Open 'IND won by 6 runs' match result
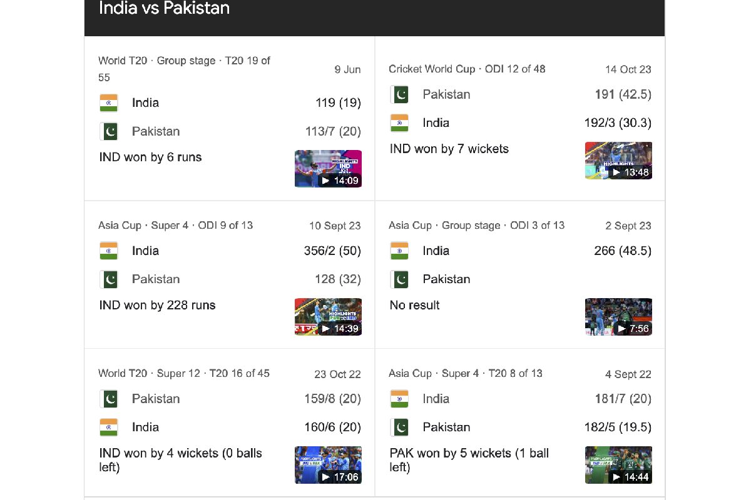The image size is (751, 500). pyautogui.click(x=151, y=157)
